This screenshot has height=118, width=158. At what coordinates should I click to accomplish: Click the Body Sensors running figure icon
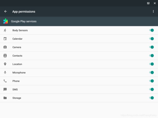5,30
